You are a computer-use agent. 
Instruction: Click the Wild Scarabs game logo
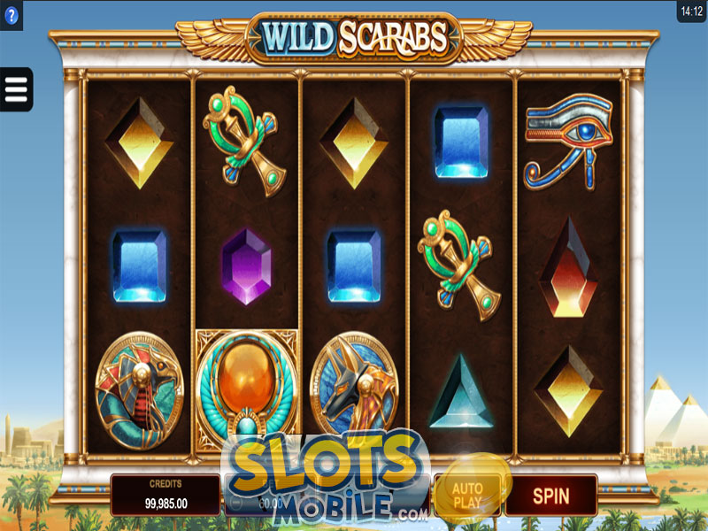click(355, 38)
